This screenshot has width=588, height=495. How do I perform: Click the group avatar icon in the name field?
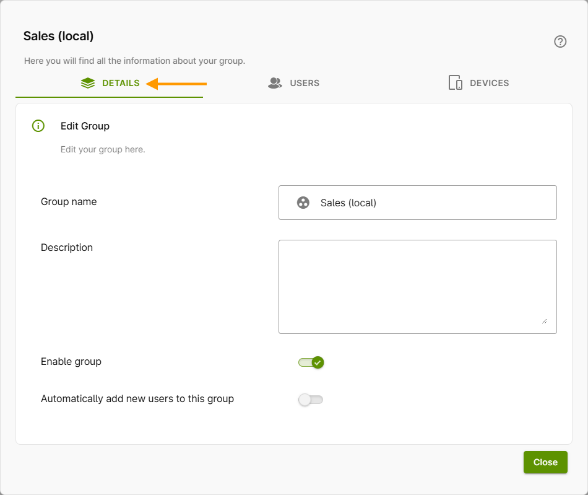[x=303, y=202]
